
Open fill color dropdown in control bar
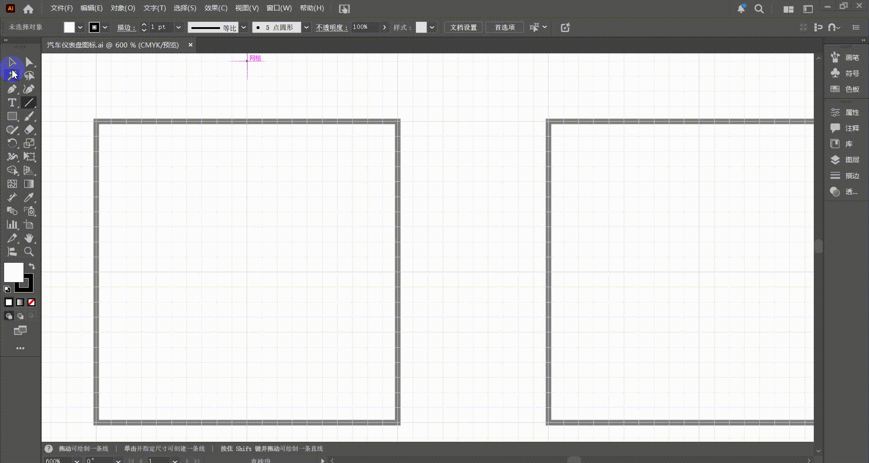[80, 28]
